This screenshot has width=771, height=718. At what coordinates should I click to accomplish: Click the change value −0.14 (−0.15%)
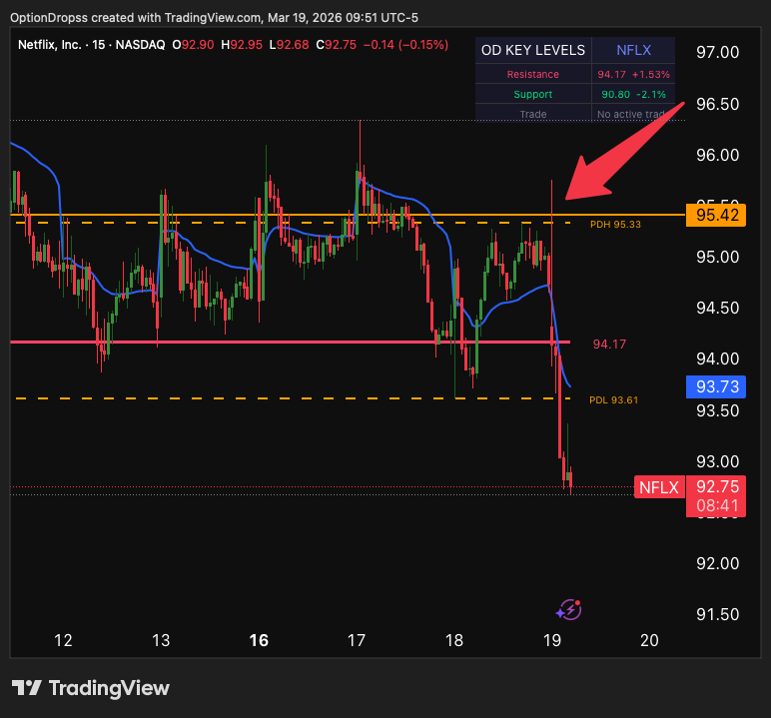point(405,45)
